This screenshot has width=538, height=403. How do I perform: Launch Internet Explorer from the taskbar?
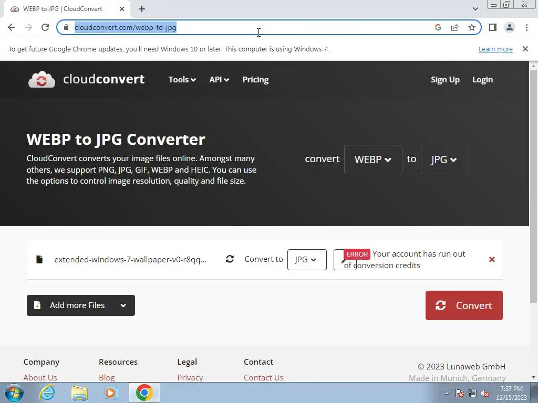tap(47, 393)
